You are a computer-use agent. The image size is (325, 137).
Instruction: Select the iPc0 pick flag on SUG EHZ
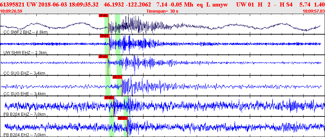[103, 56]
